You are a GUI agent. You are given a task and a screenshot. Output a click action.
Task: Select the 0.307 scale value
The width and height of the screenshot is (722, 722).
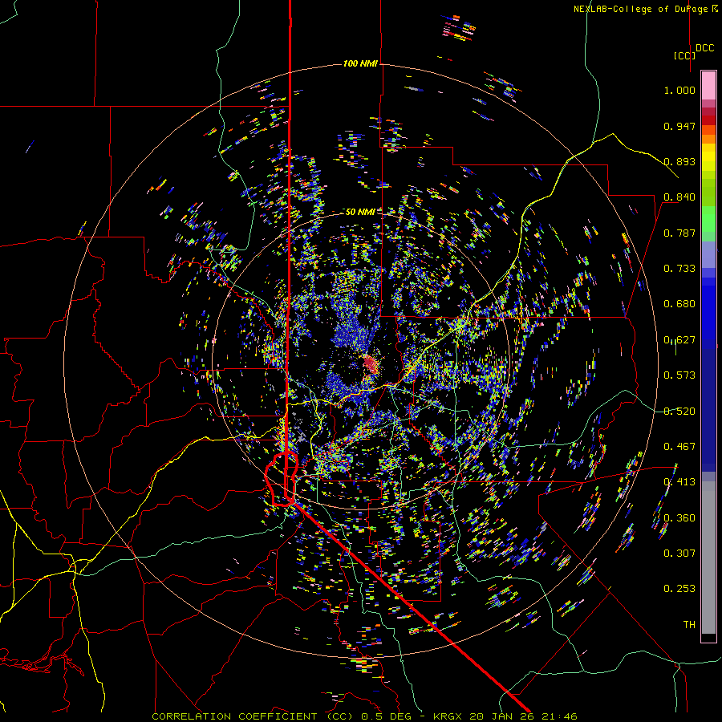[x=679, y=554]
